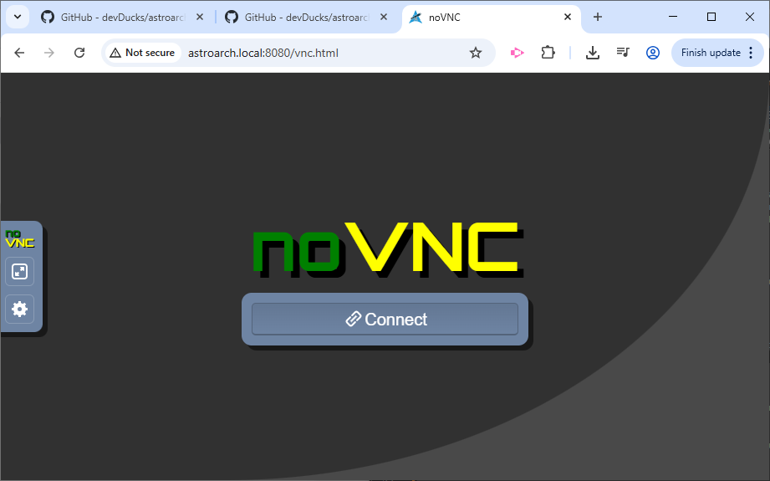Click the browser forward arrow
This screenshot has width=770, height=481.
(49, 53)
